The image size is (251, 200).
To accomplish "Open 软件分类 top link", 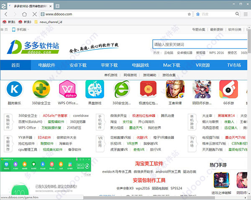I will click(x=235, y=30).
